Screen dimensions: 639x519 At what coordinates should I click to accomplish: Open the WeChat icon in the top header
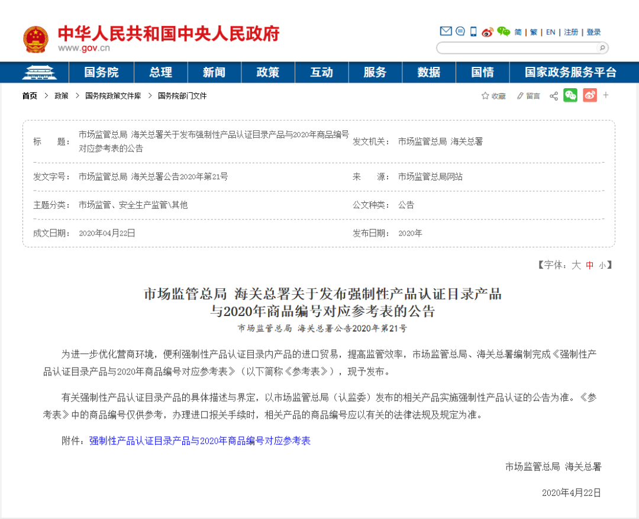[504, 32]
